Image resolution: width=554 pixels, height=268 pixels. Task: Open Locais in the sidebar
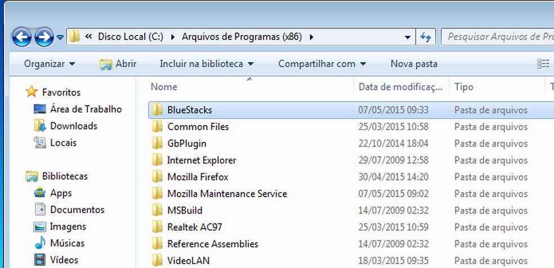(63, 142)
